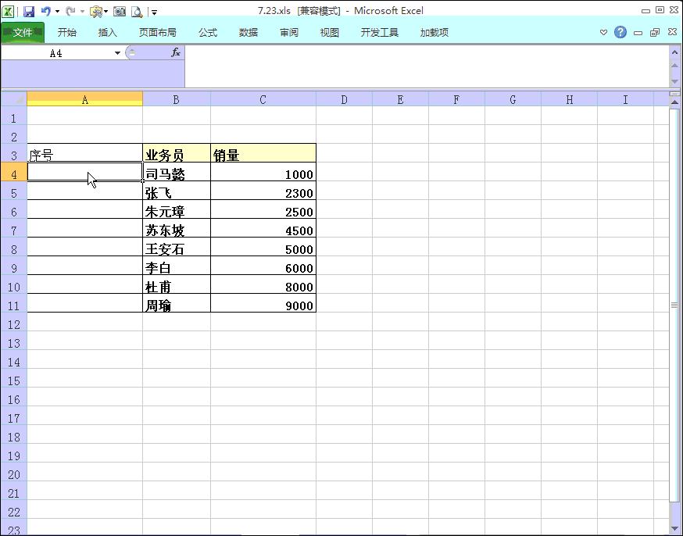Click inside the formula bar input area

(427, 66)
